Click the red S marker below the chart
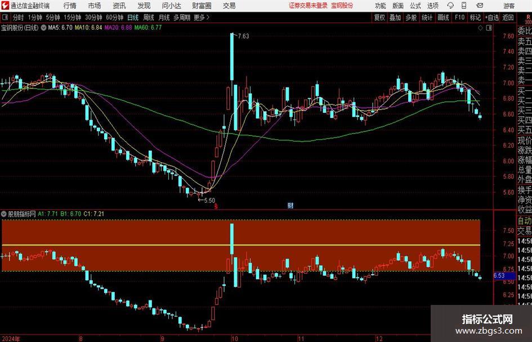The height and width of the screenshot is (342, 532). 216,206
